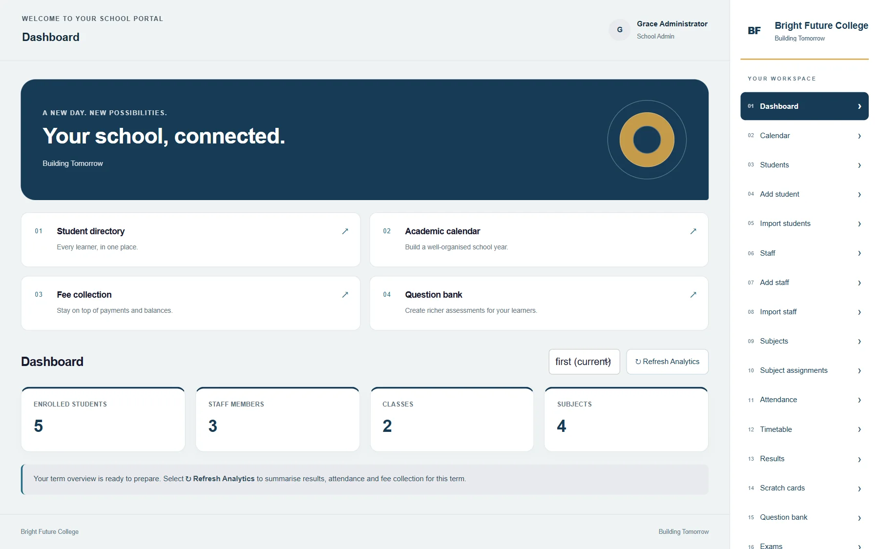879x549 pixels.
Task: Click the G avatar for Grace Administrator
Action: [620, 30]
